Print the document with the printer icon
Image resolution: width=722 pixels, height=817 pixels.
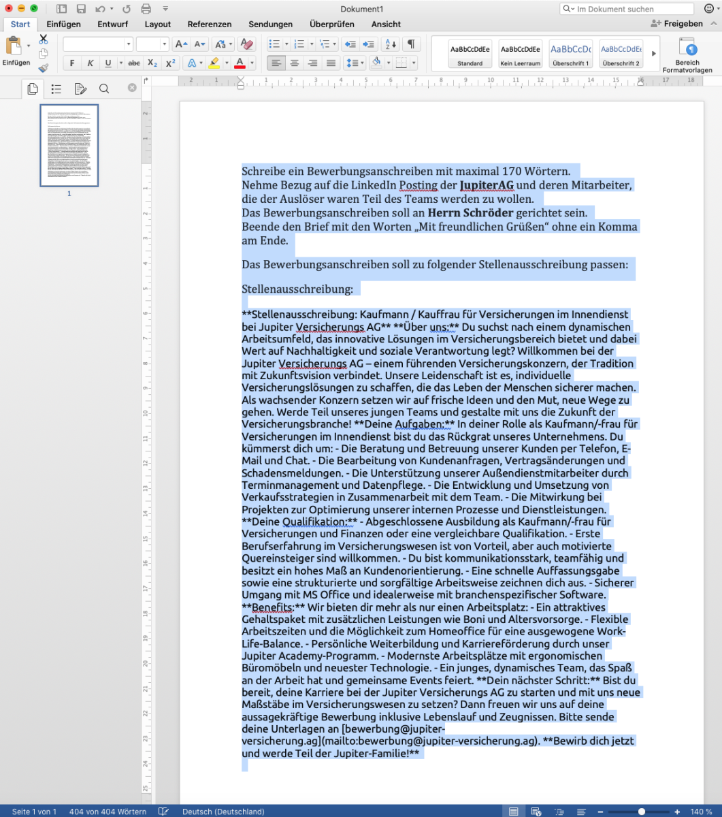146,9
